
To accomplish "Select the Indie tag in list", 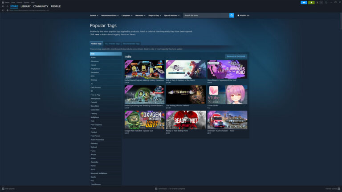I will pos(106,54).
